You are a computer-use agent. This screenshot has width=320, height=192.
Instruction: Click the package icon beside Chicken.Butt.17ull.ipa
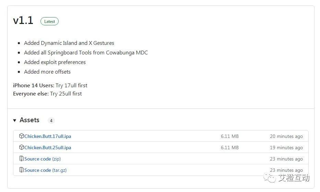[22, 136]
